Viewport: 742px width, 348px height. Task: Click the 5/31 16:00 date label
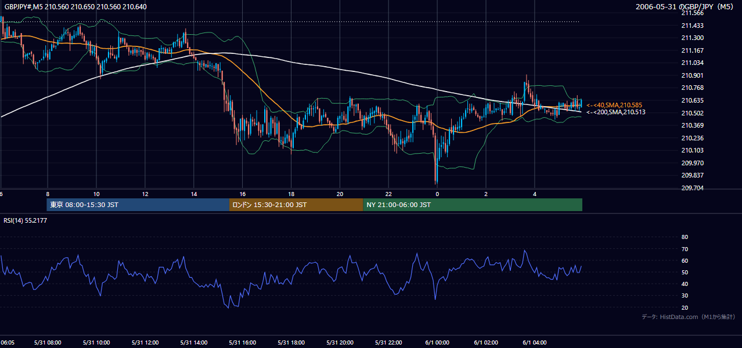[243, 343]
